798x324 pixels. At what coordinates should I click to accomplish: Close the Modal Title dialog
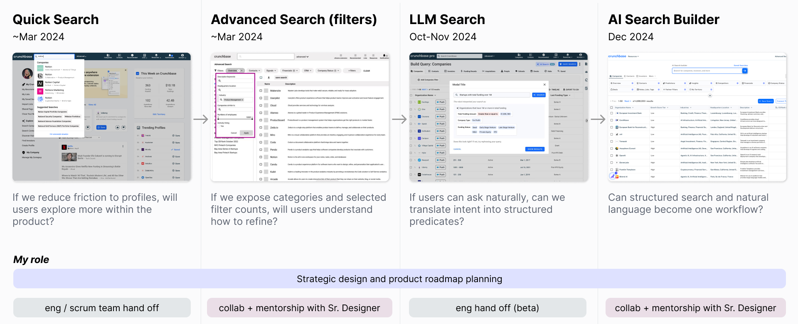point(544,85)
